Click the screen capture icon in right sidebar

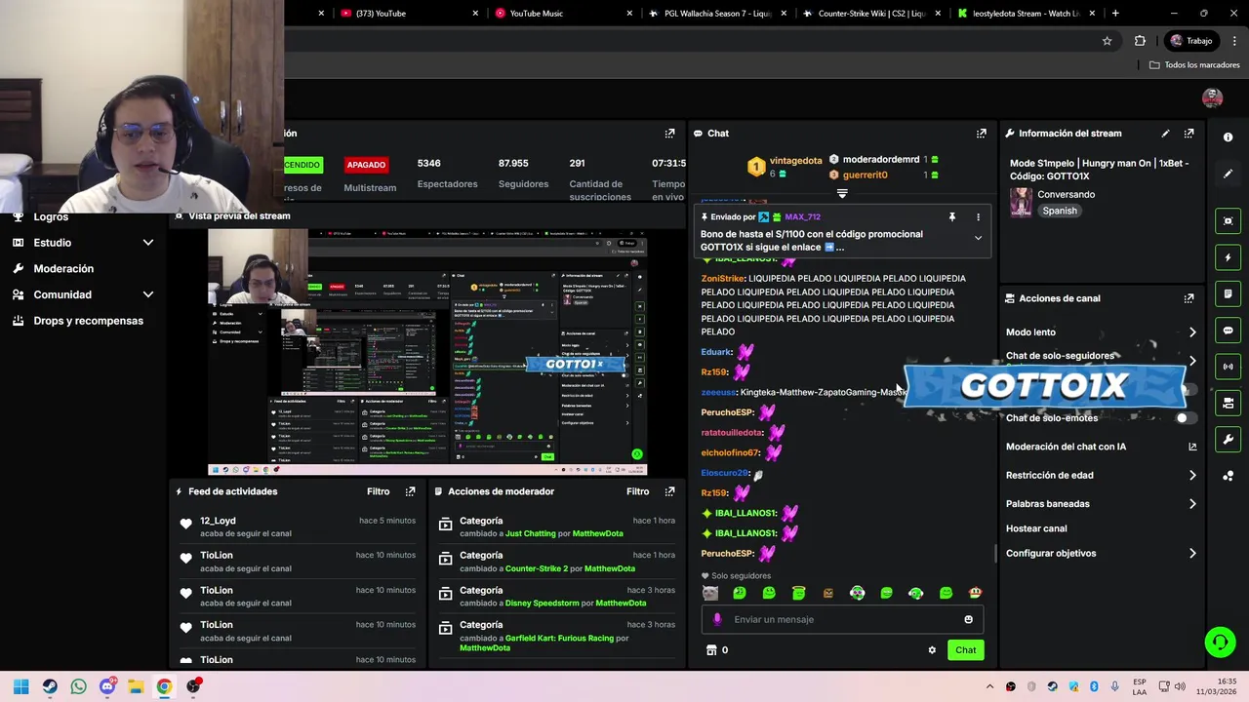[x=1228, y=221]
